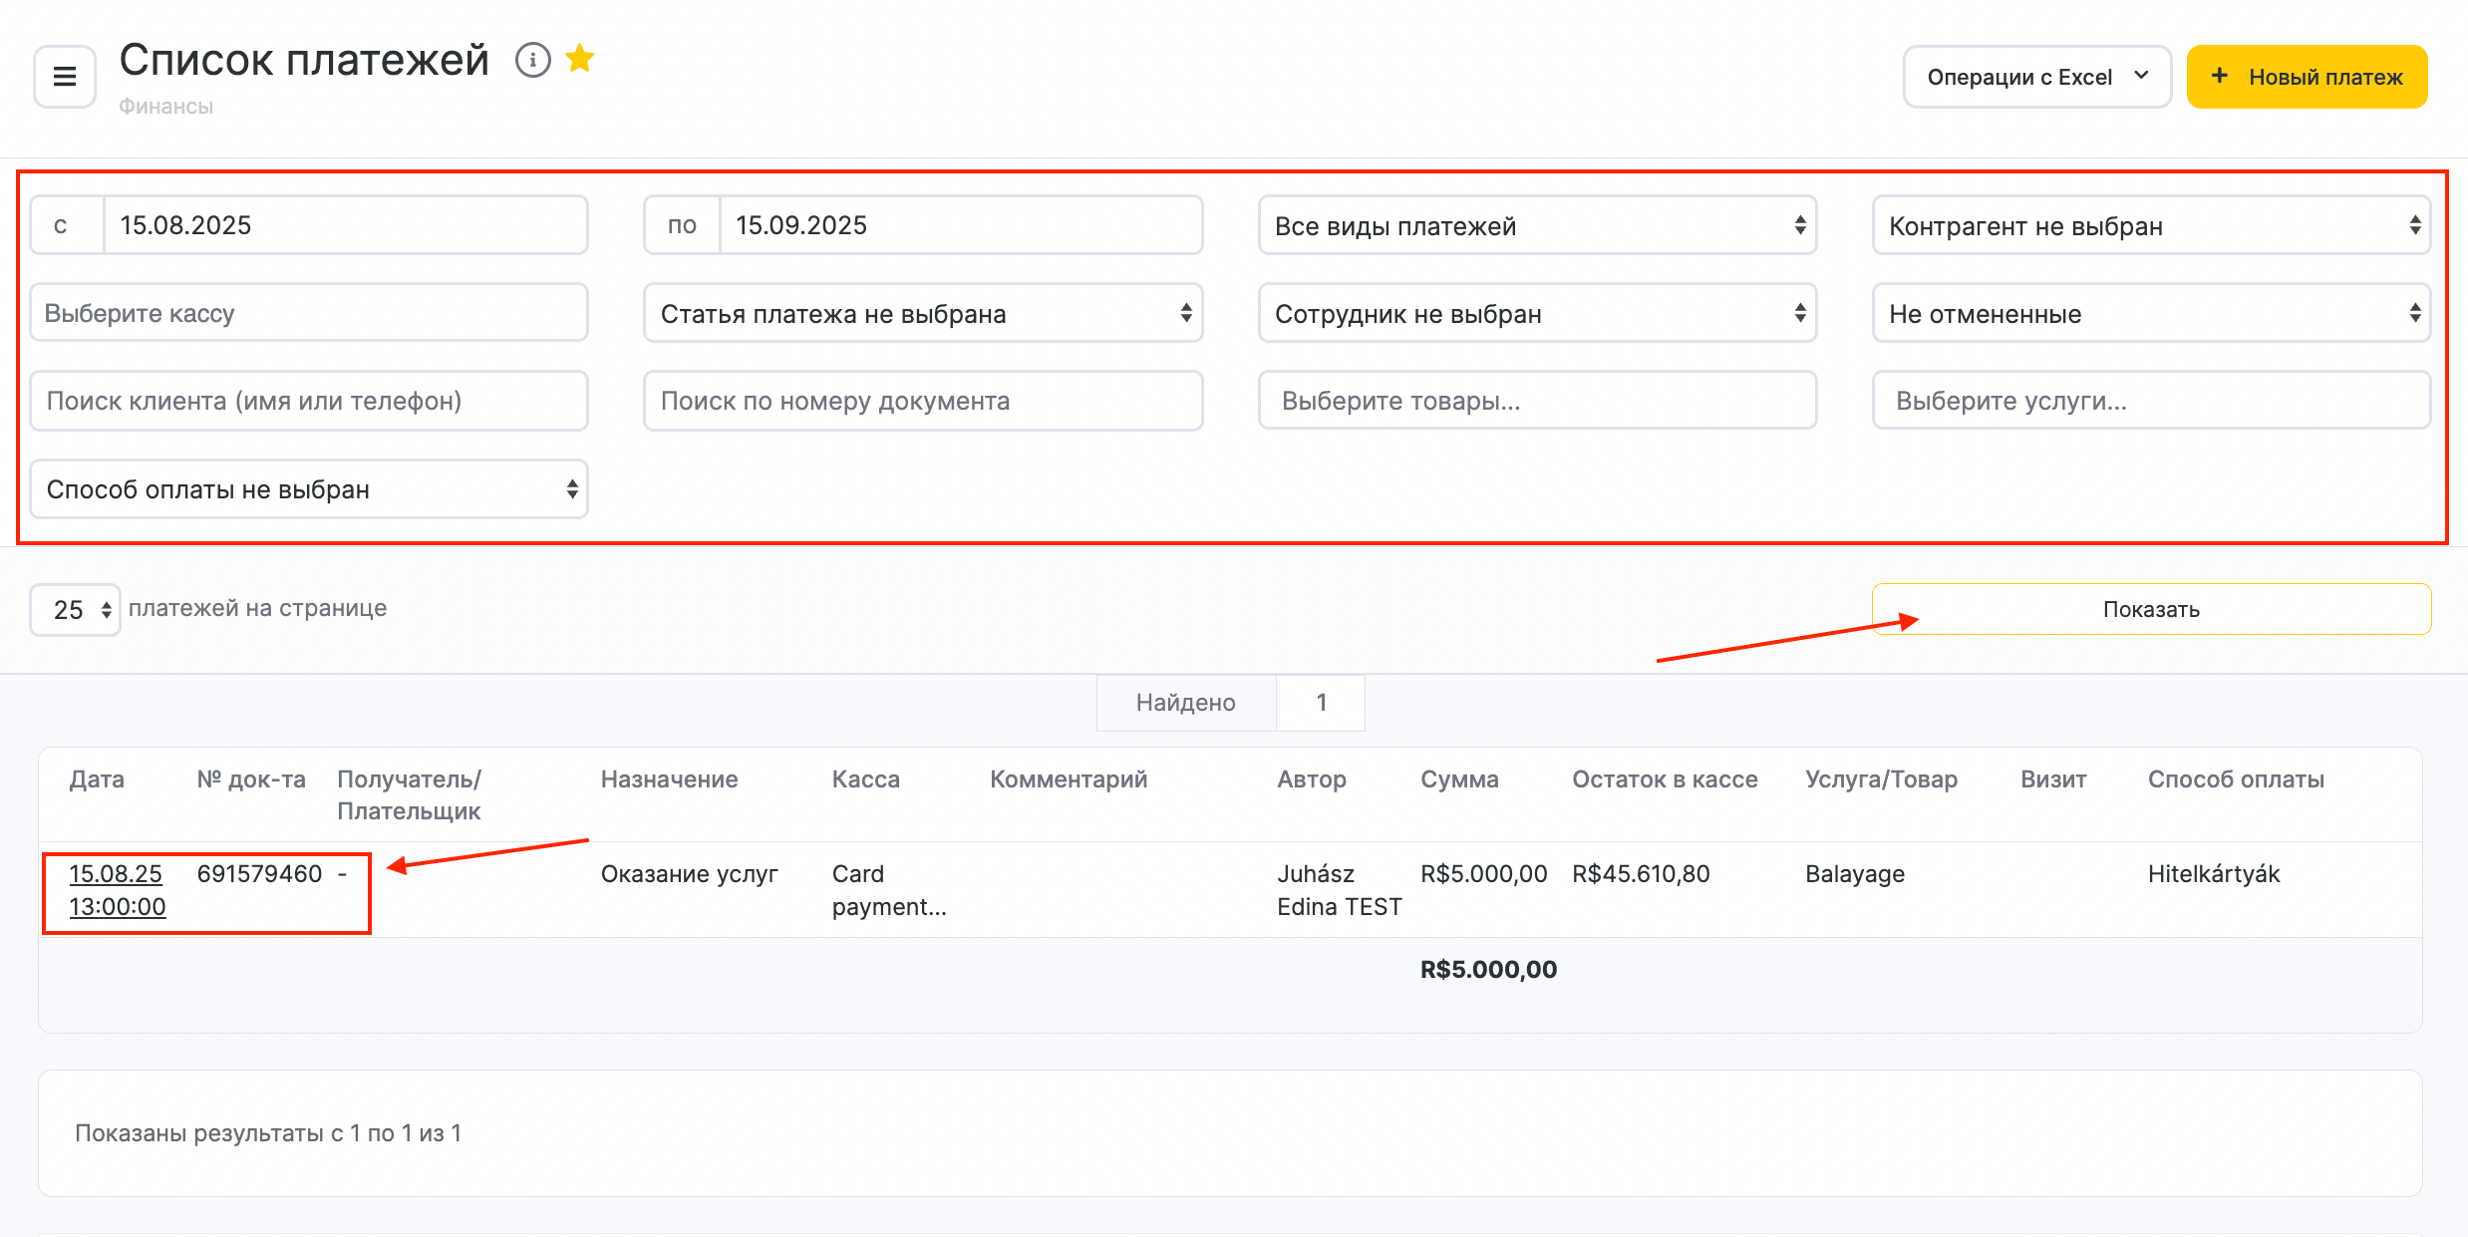Click the Выберите услуги field
This screenshot has width=2468, height=1237.
tap(2150, 401)
